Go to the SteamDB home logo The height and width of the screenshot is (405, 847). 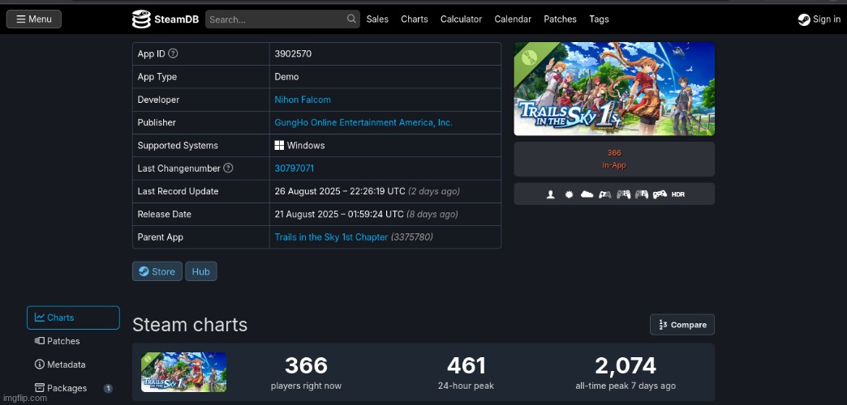pos(166,19)
